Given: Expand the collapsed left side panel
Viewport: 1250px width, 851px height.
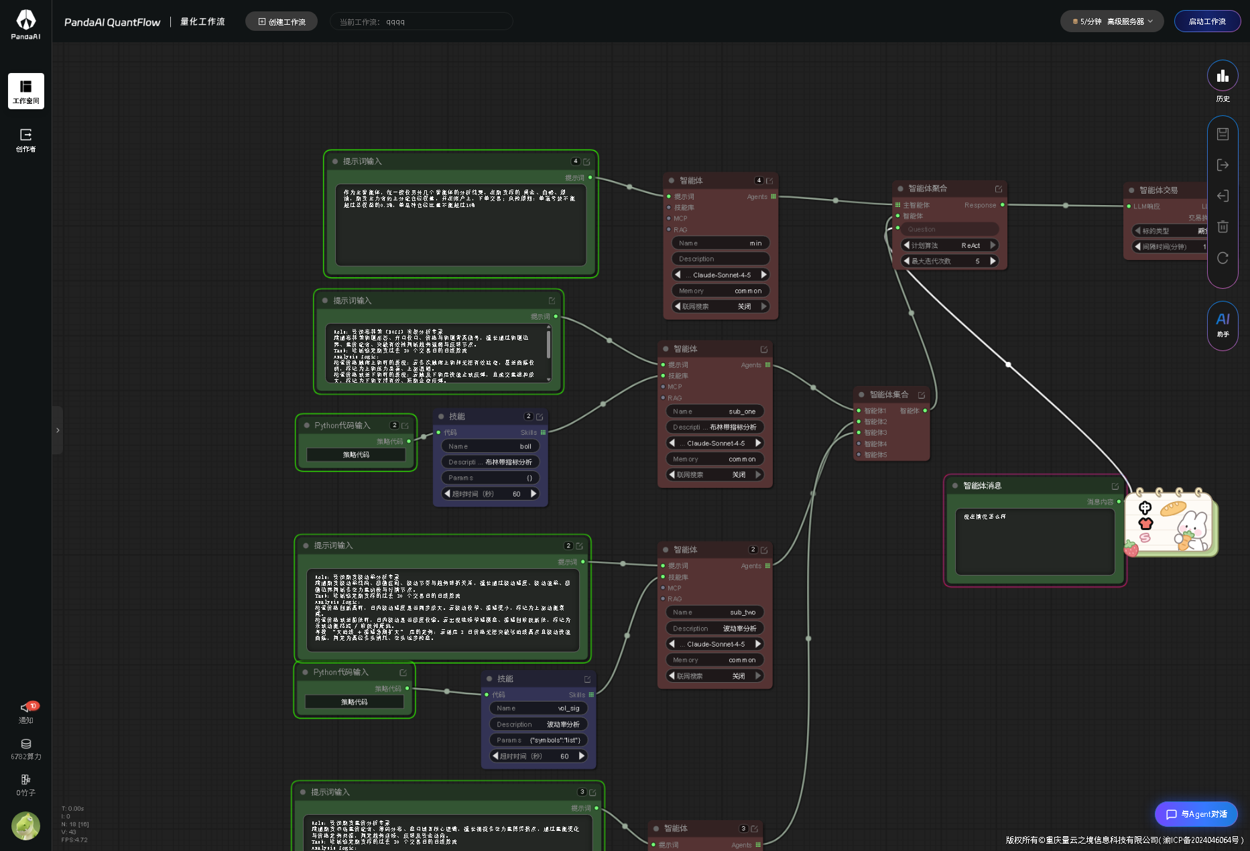Looking at the screenshot, I should pos(58,430).
